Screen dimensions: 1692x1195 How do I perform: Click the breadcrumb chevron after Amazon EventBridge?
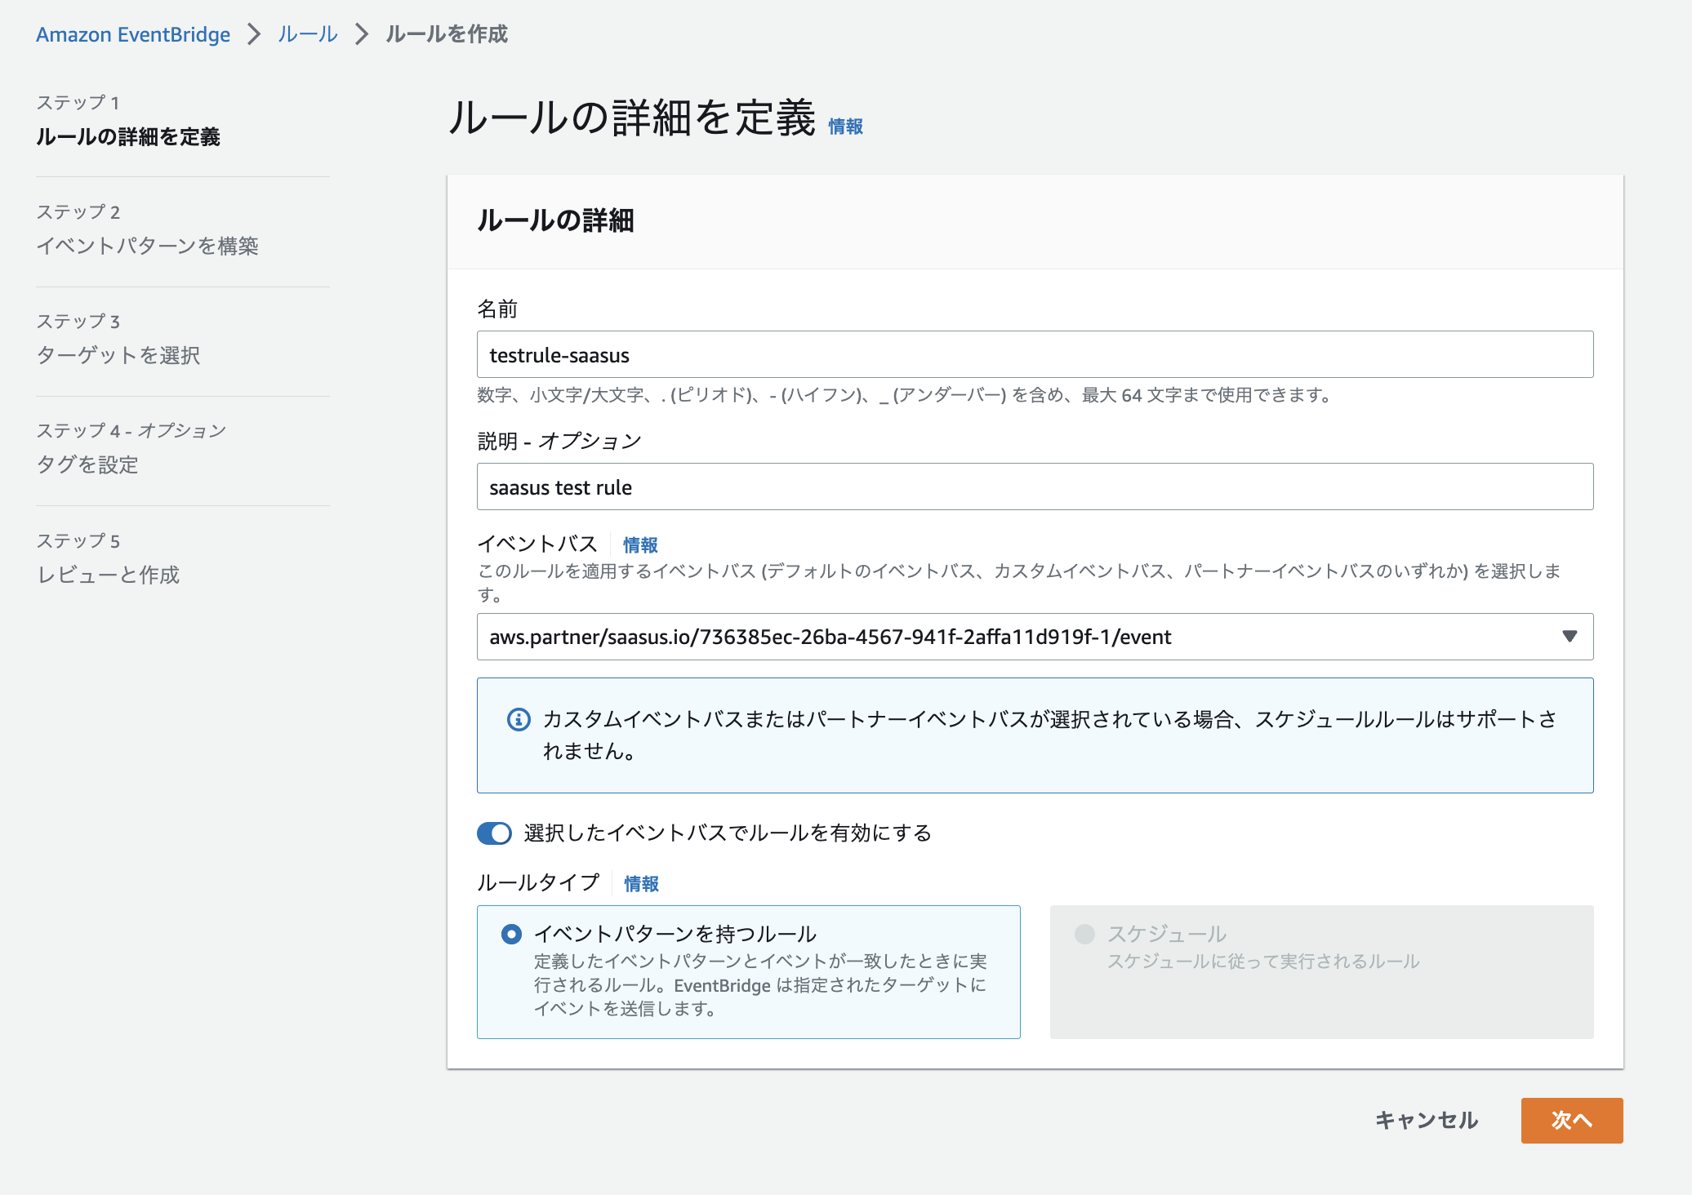coord(254,34)
